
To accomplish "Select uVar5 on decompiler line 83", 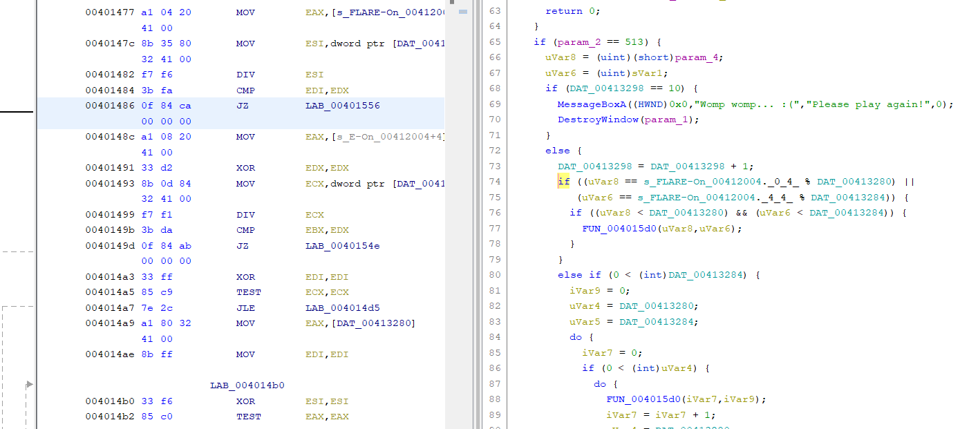I will click(x=585, y=322).
